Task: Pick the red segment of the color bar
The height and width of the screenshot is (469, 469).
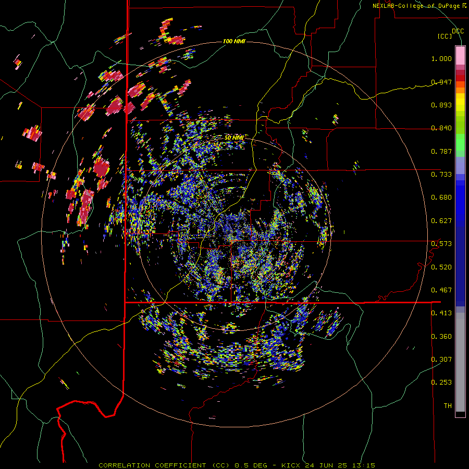Action: coord(460,78)
